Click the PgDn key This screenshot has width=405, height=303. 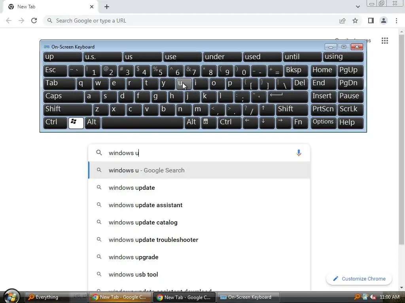coord(350,84)
